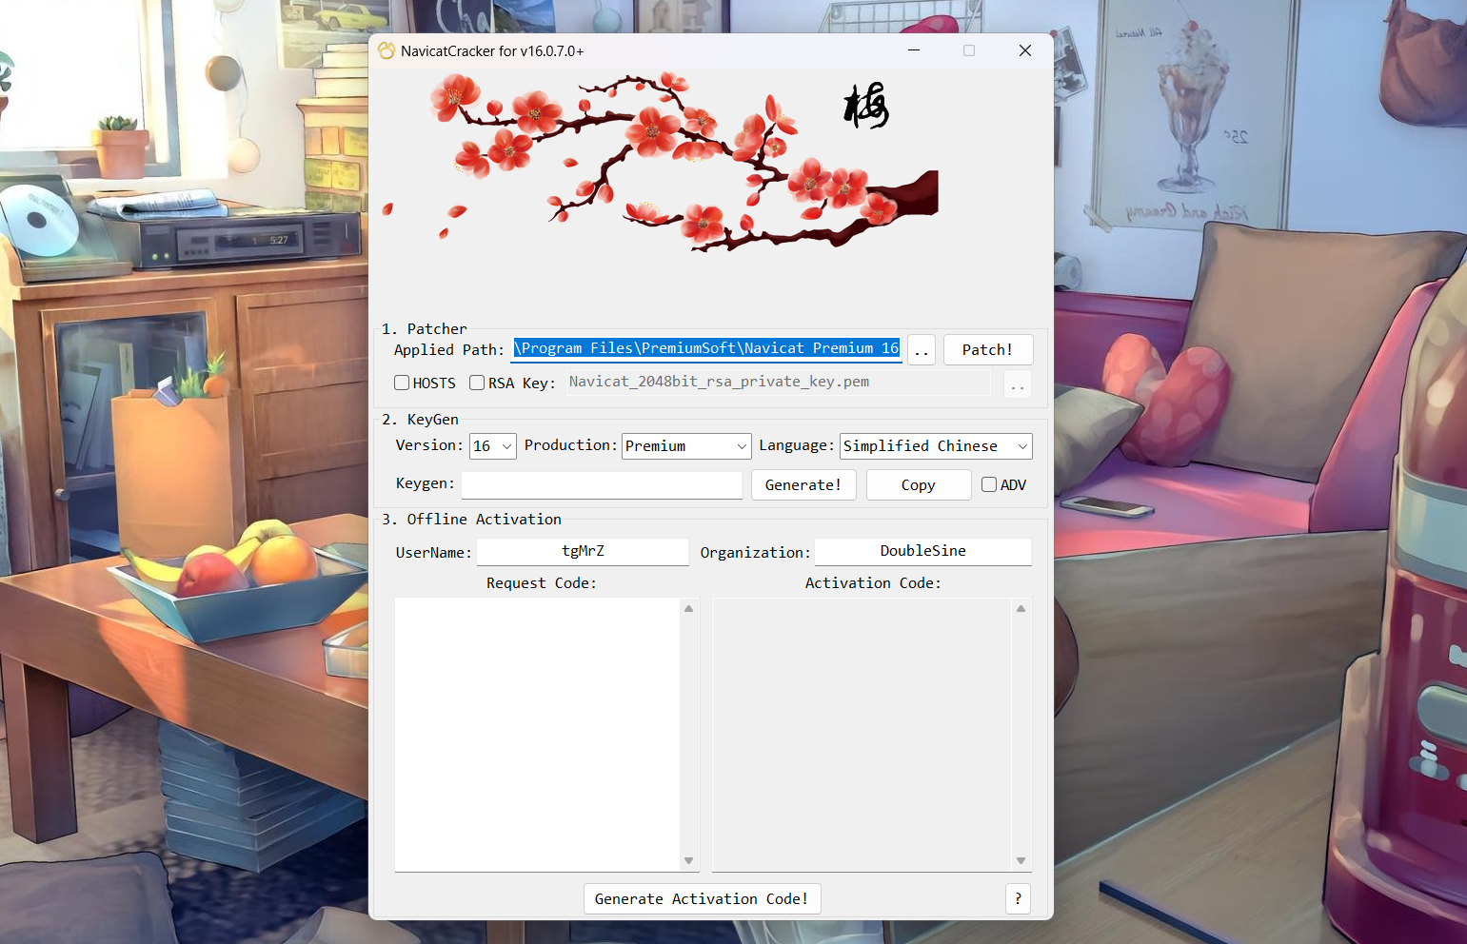Screen dimensions: 1467x944
Task: Click the RSA Key file path field
Action: pos(779,383)
